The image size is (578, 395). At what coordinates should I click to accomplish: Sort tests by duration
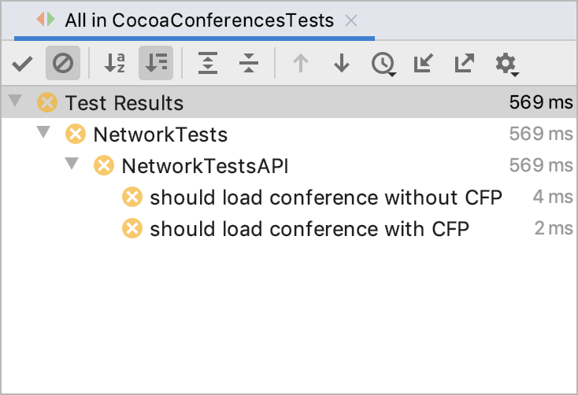click(156, 64)
